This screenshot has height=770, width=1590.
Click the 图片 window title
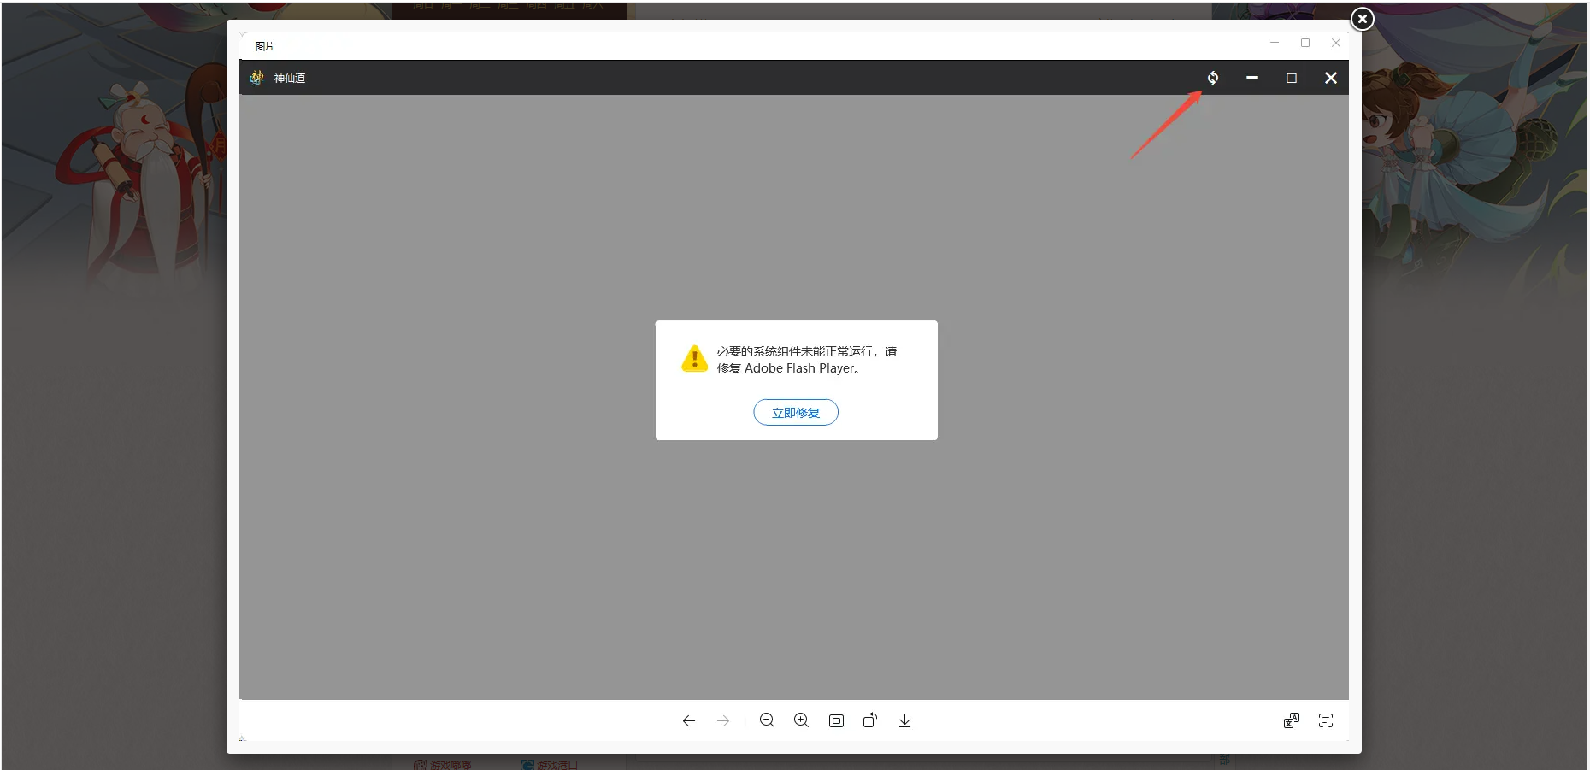[x=265, y=46]
